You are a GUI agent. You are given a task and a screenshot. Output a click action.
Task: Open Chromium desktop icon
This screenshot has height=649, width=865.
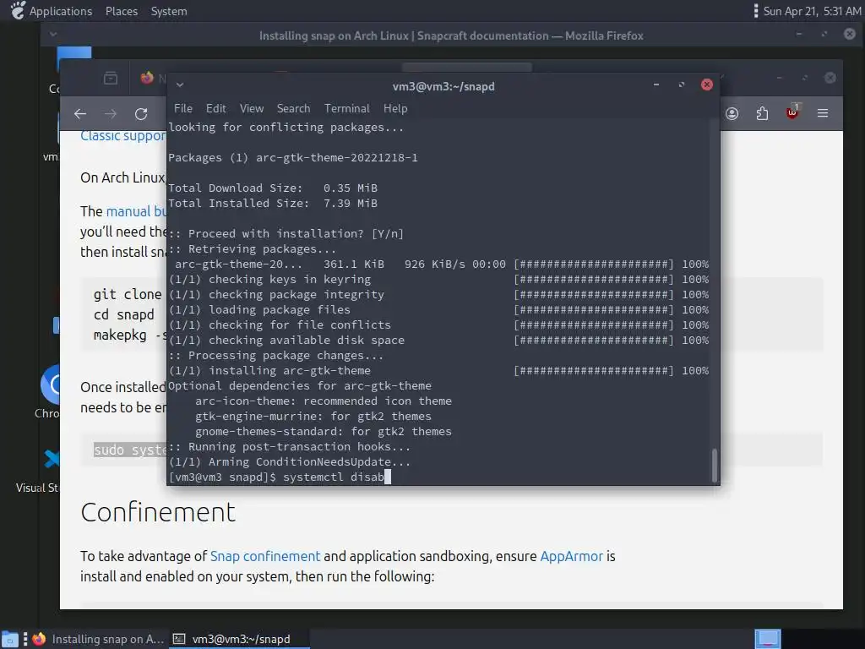pyautogui.click(x=50, y=384)
